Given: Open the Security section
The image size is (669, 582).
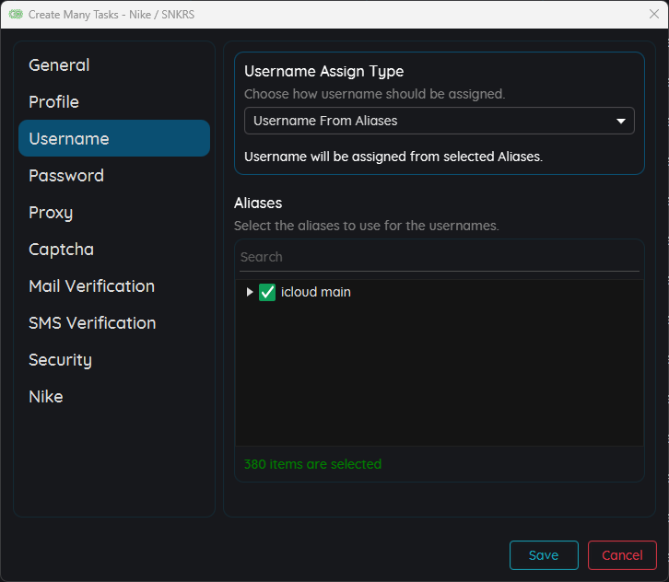Looking at the screenshot, I should pyautogui.click(x=60, y=360).
